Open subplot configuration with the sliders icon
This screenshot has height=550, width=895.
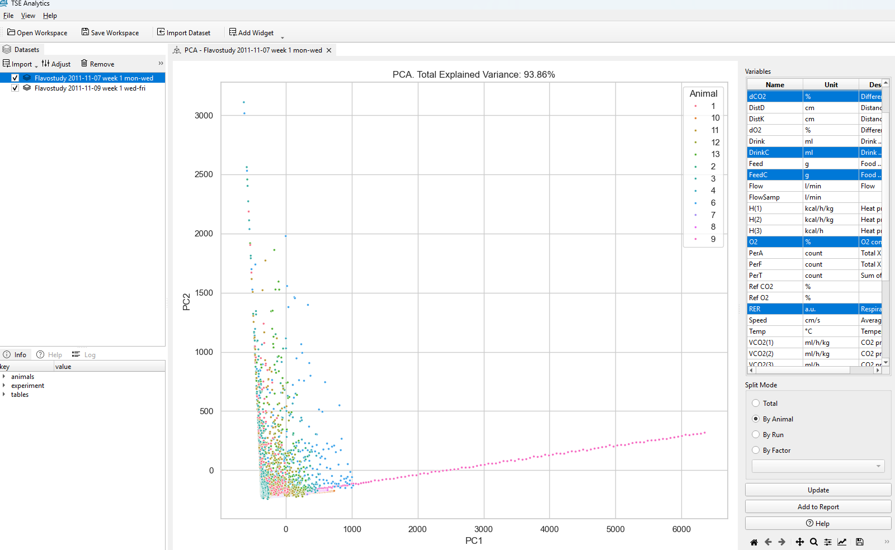(828, 542)
